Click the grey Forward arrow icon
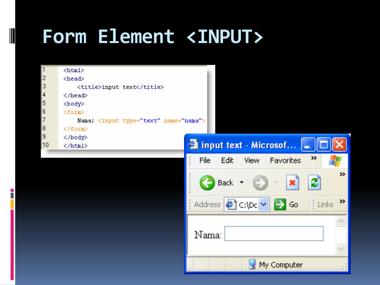This screenshot has height=285, width=380. 260,183
